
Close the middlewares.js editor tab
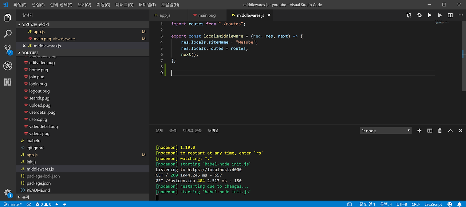(x=269, y=15)
